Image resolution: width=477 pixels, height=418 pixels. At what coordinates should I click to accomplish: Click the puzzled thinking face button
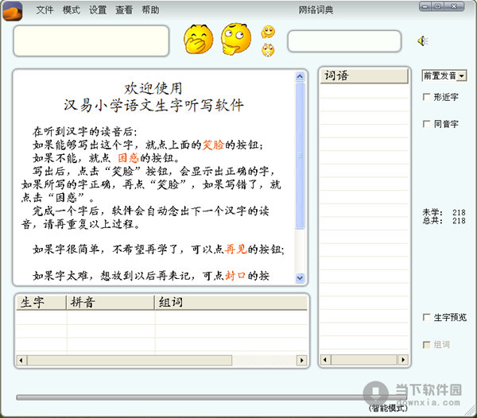[x=235, y=38]
